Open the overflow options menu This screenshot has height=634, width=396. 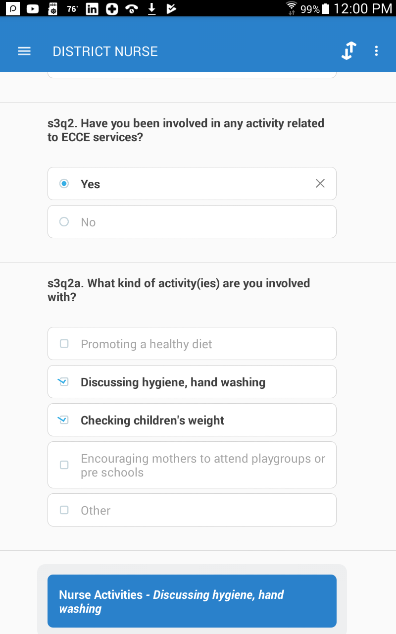tap(376, 51)
